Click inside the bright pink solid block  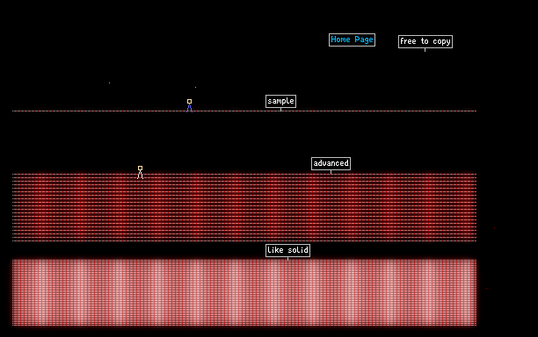coord(244,292)
